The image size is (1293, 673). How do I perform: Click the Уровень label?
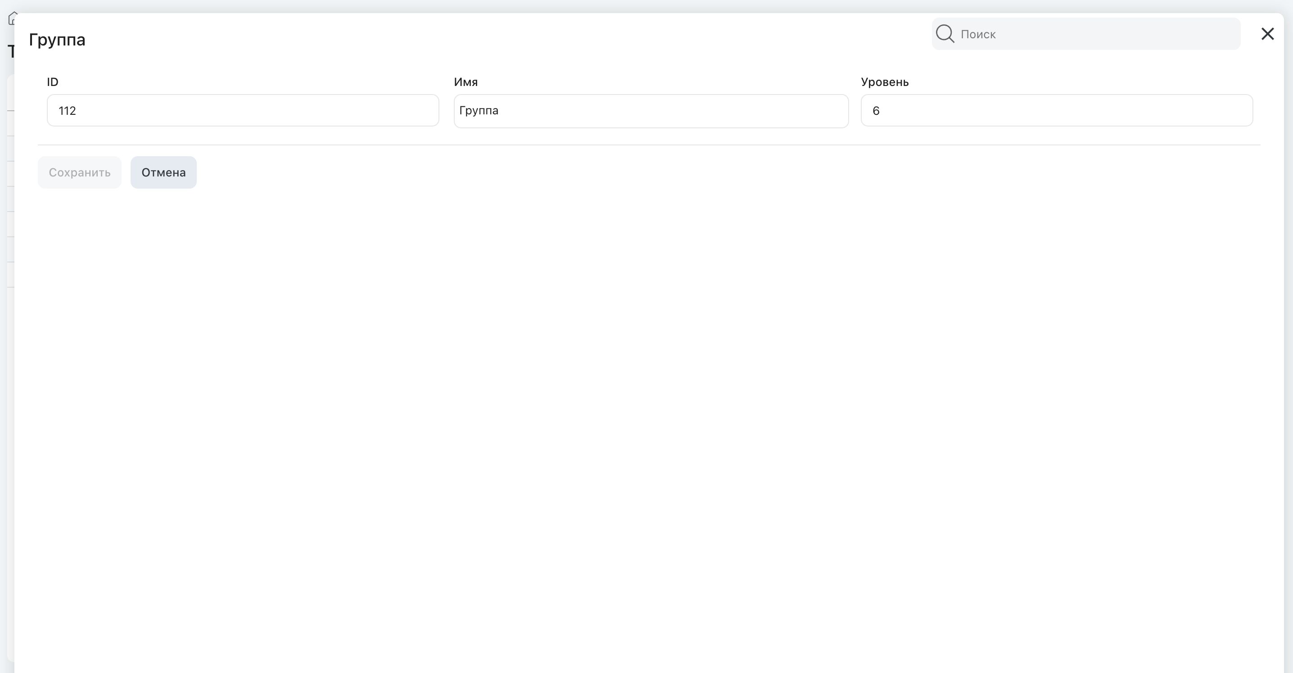[884, 82]
